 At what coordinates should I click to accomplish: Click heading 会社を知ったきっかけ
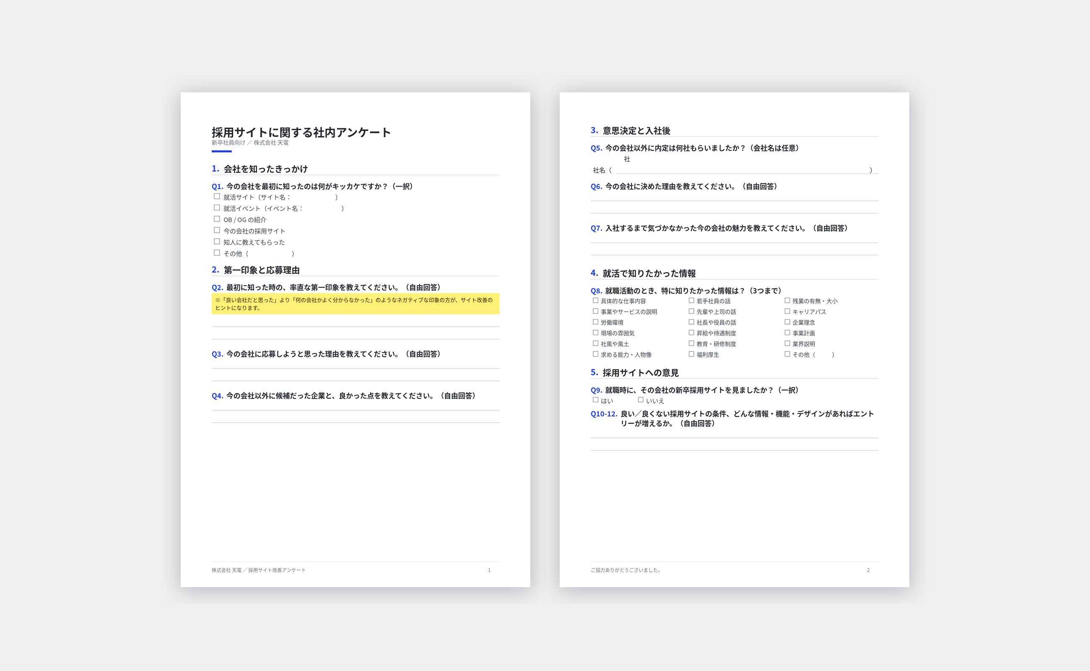click(x=266, y=169)
